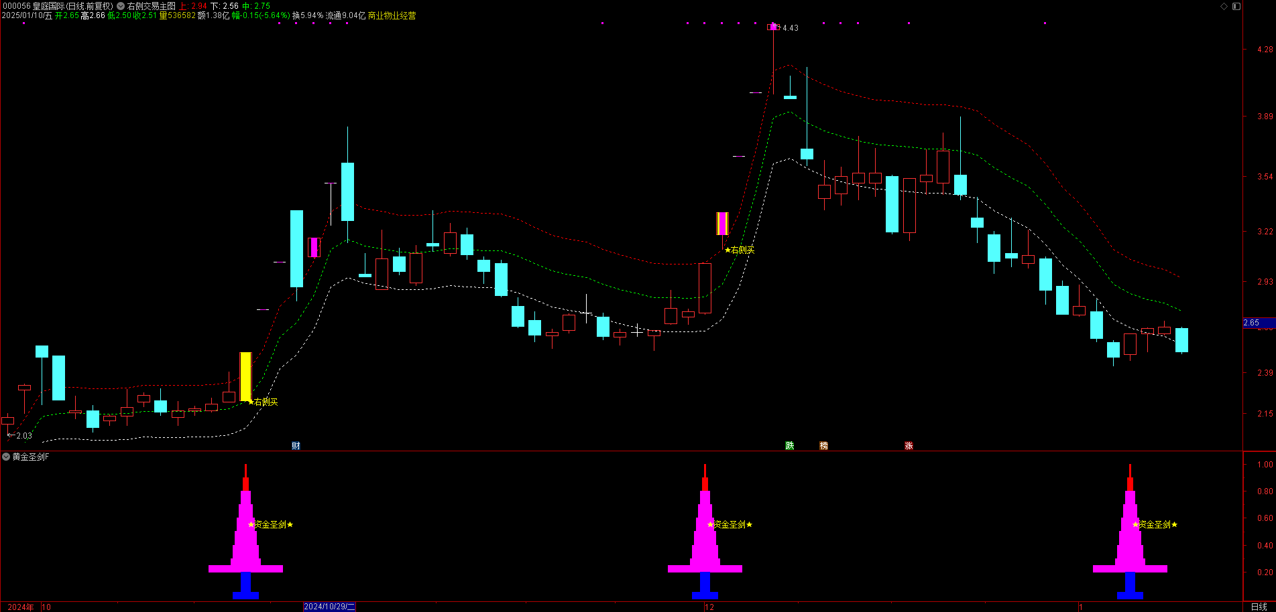Click the 3.89 price axis label
This screenshot has height=612, width=1276.
pyautogui.click(x=1265, y=117)
